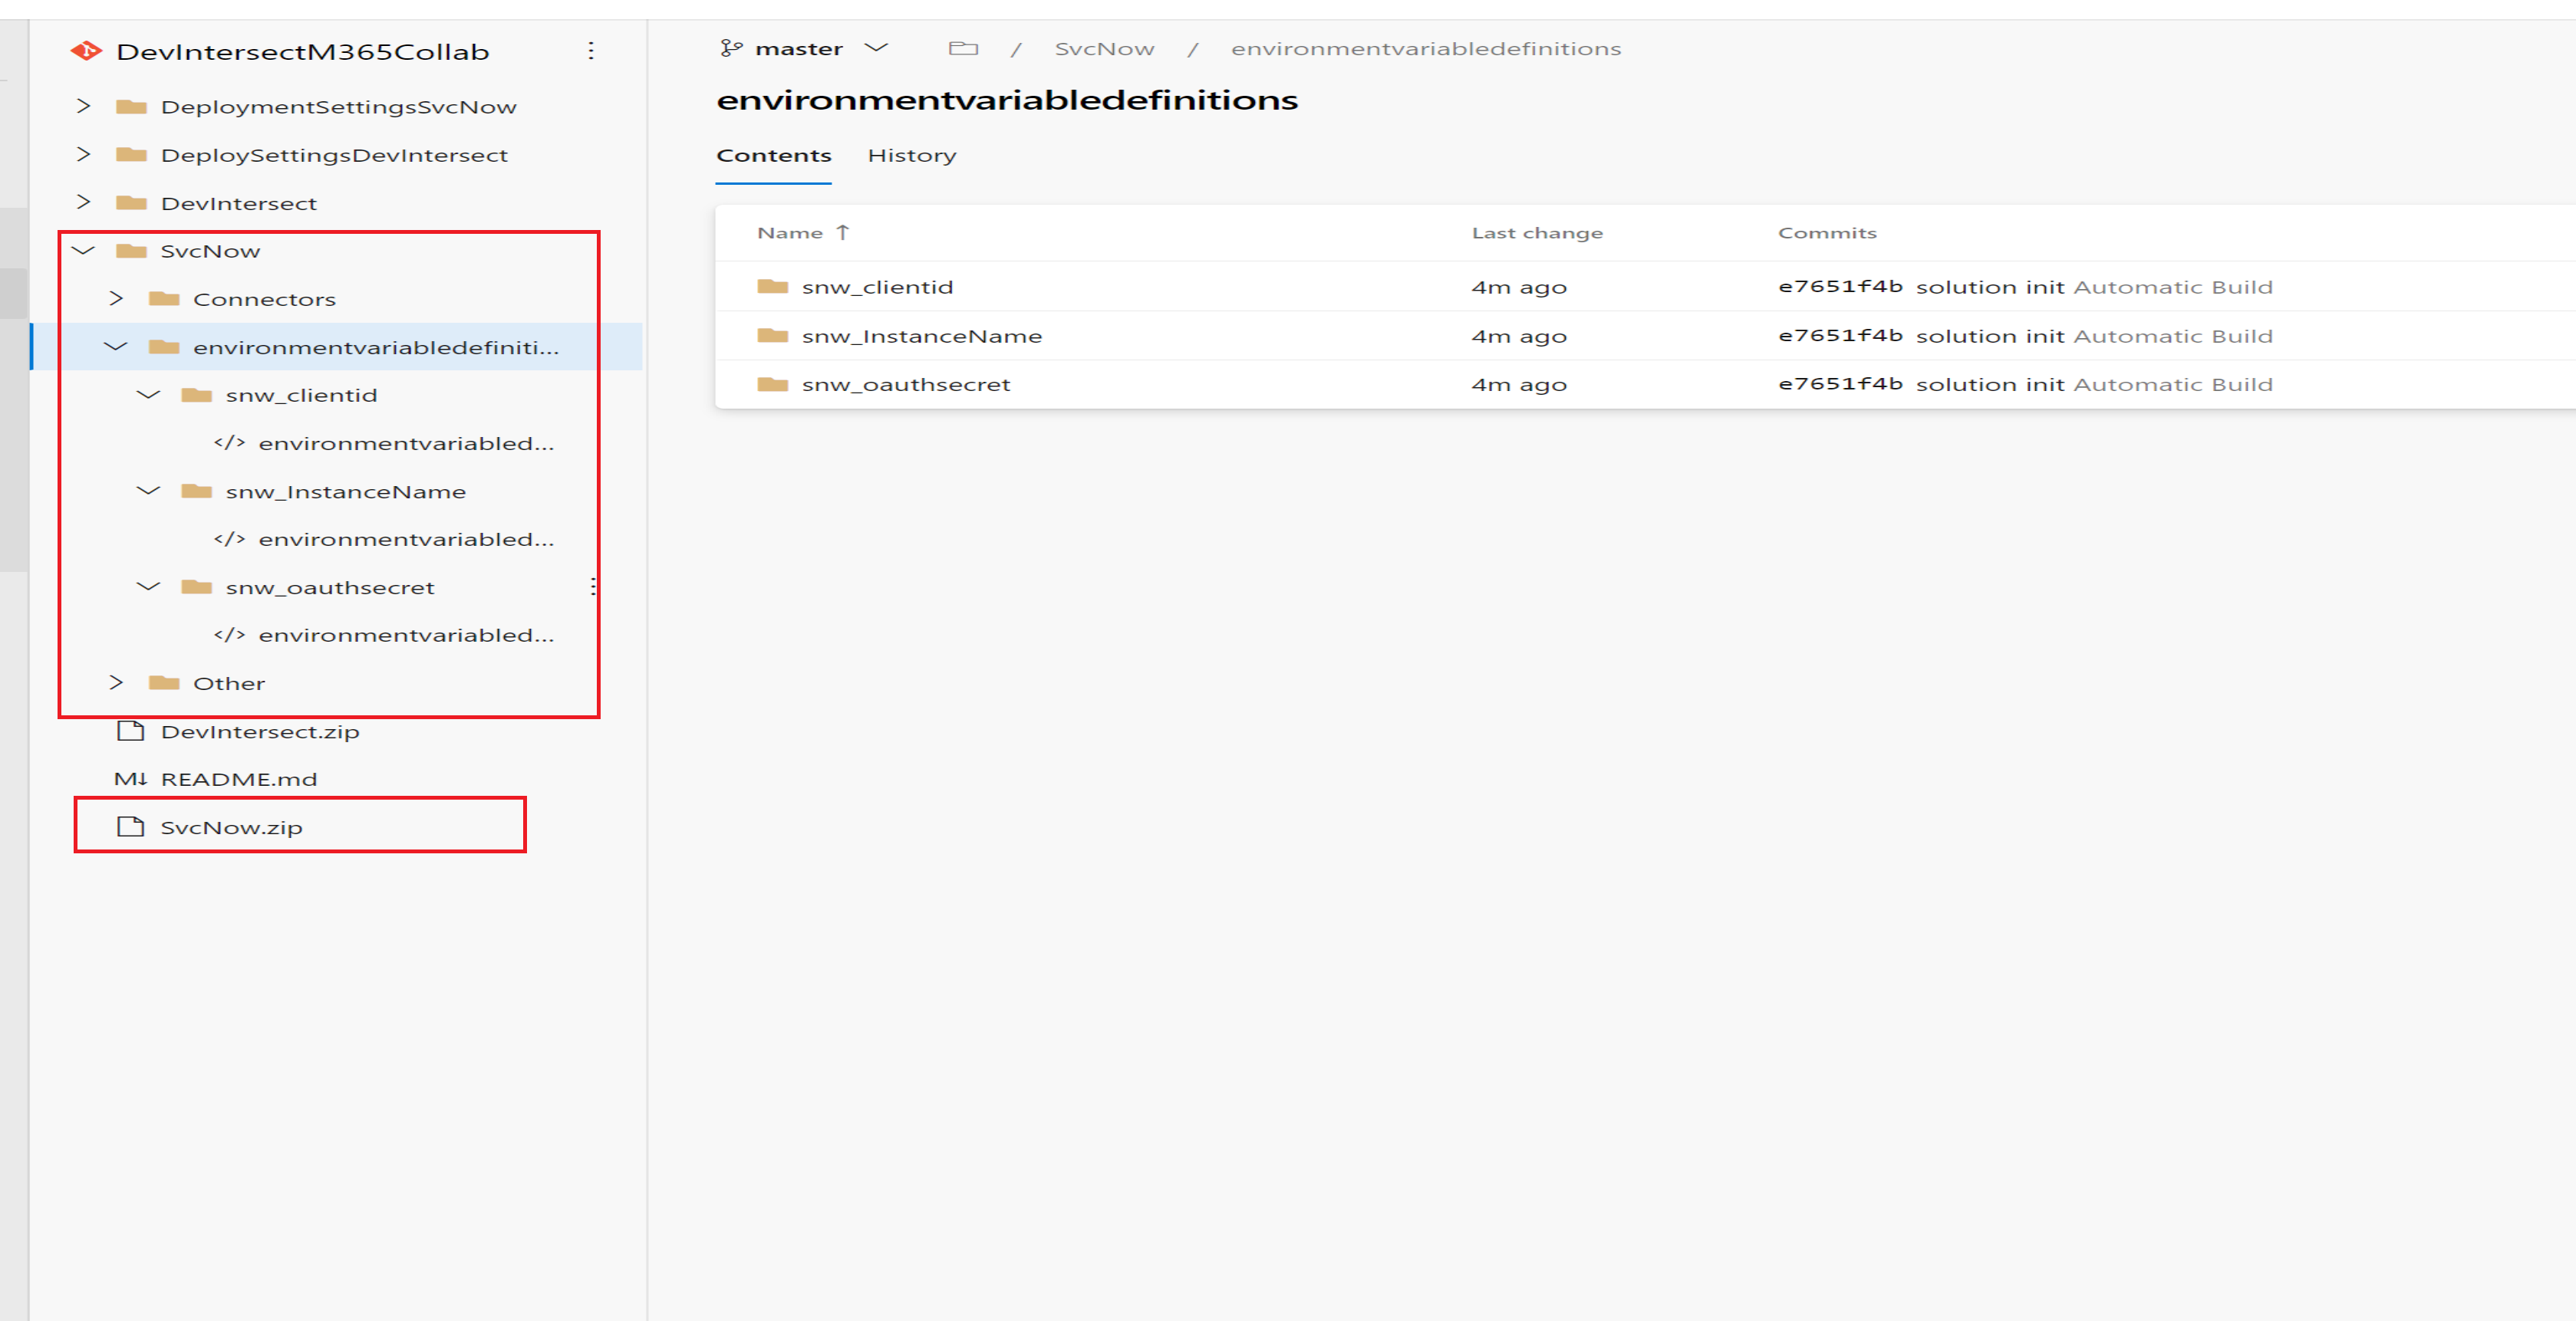The image size is (2576, 1321).
Task: Collapse the snw_InstanceName tree folder
Action: pos(148,491)
